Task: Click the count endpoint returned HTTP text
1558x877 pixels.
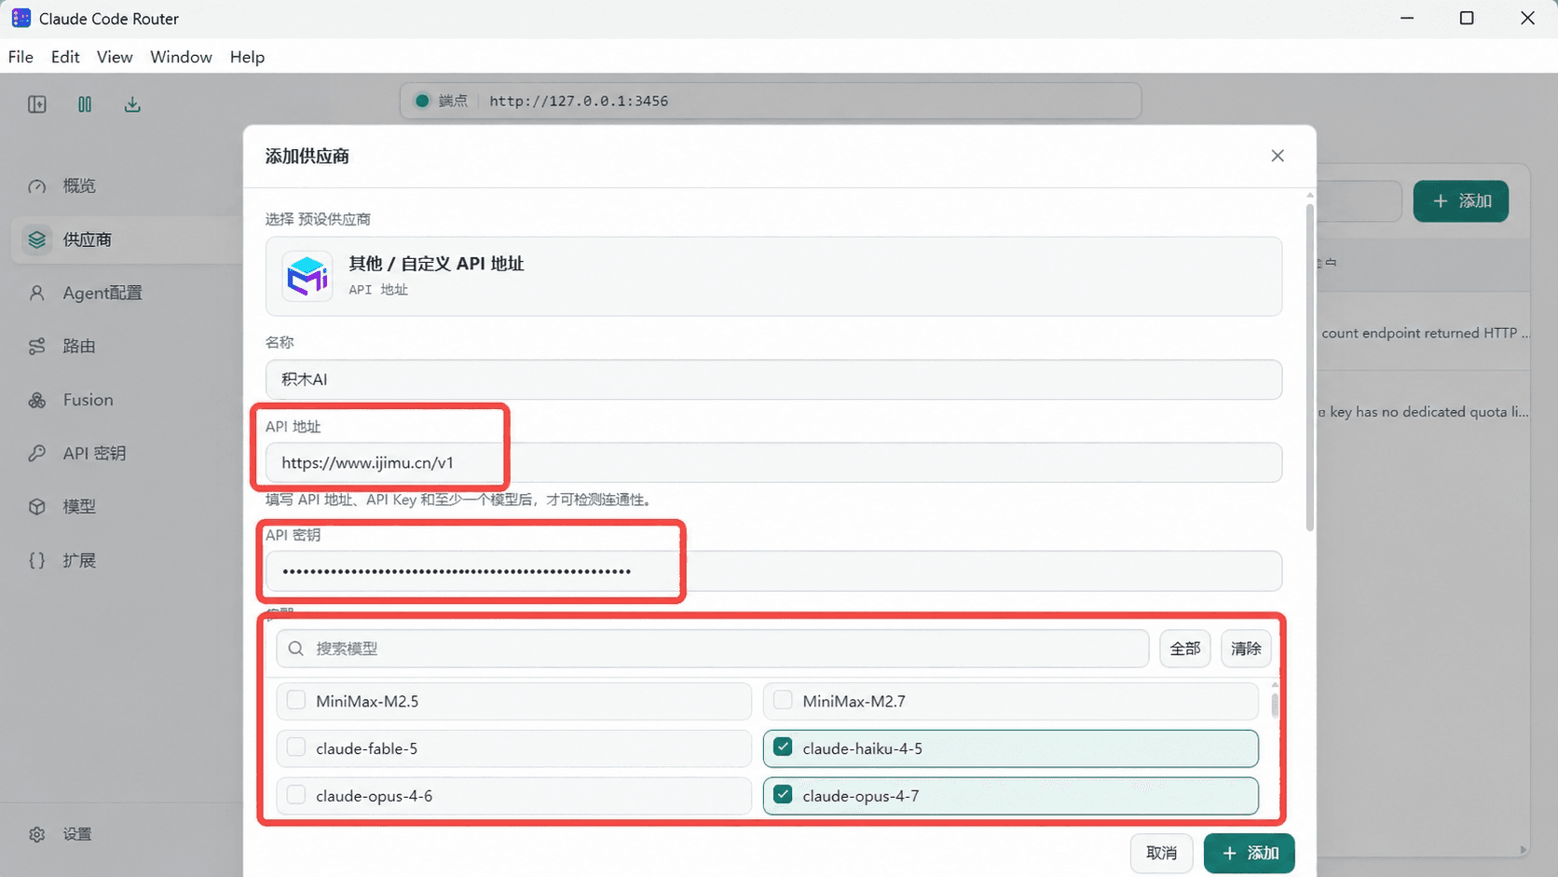Action: 1425,333
